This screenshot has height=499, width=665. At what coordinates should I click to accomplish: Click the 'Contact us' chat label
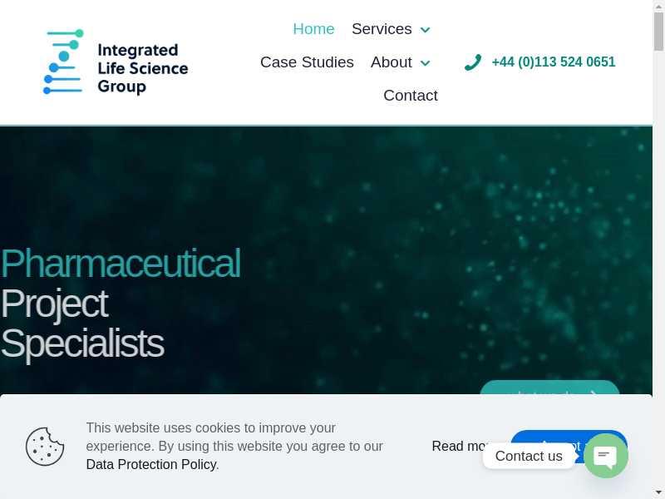[529, 456]
